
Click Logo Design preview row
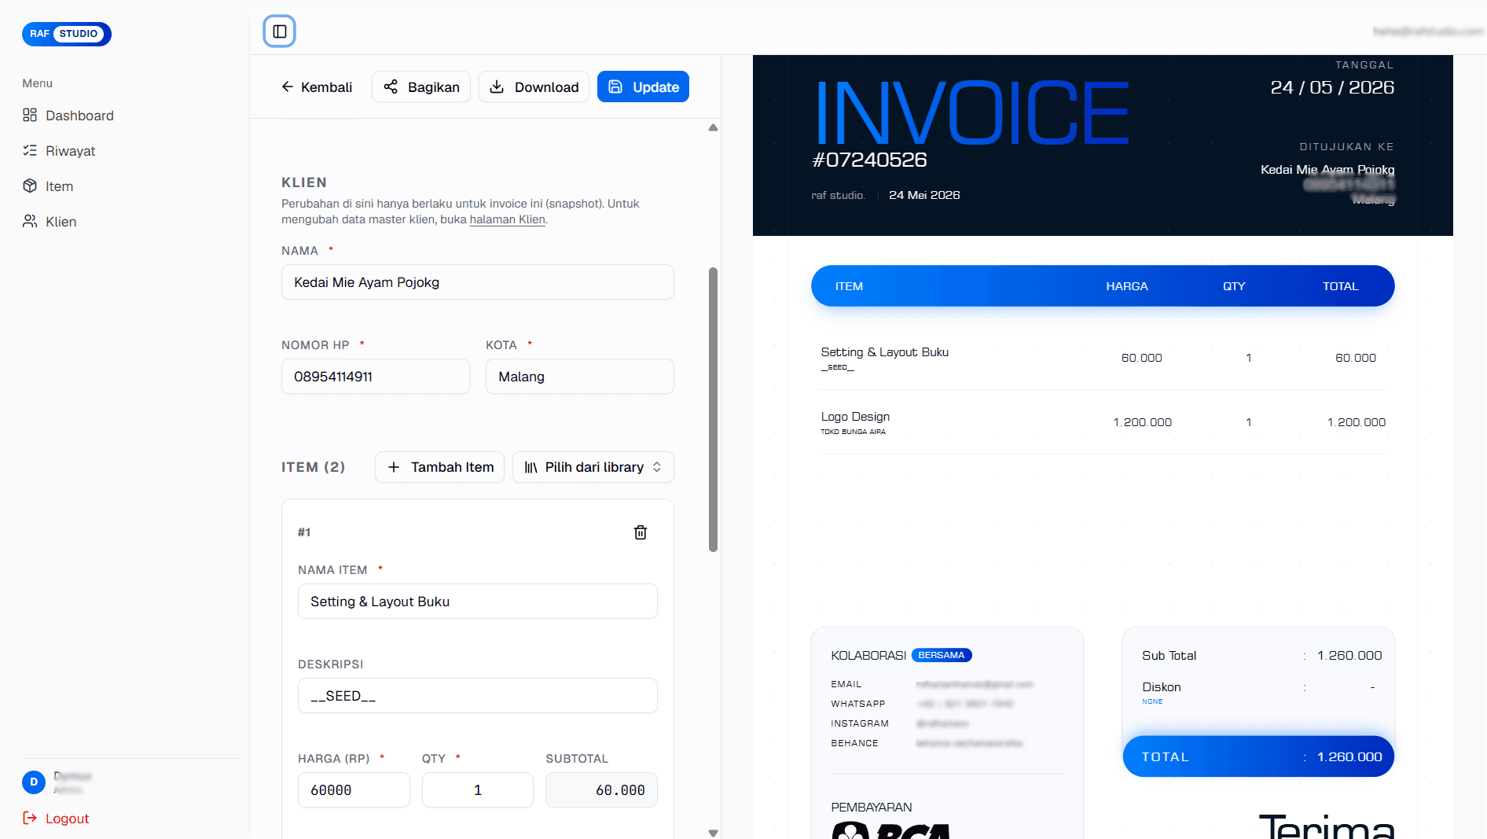pyautogui.click(x=1103, y=422)
